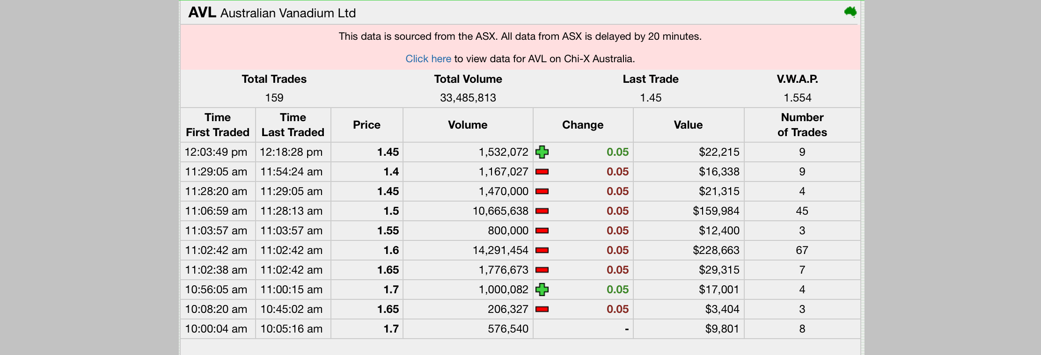The width and height of the screenshot is (1041, 355).
Task: Click the volume 800,000
Action: click(x=508, y=231)
